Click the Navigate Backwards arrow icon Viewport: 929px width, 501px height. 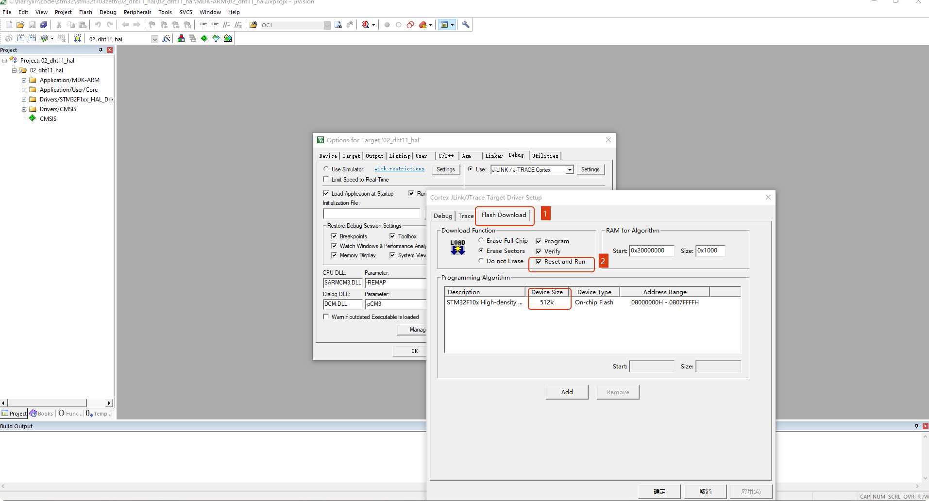(x=125, y=25)
